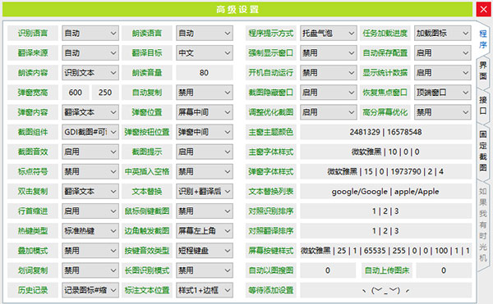Click the 主窗主题颜色 value field

pyautogui.click(x=385, y=132)
